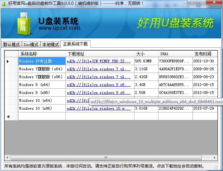Close the application window

(214, 2)
